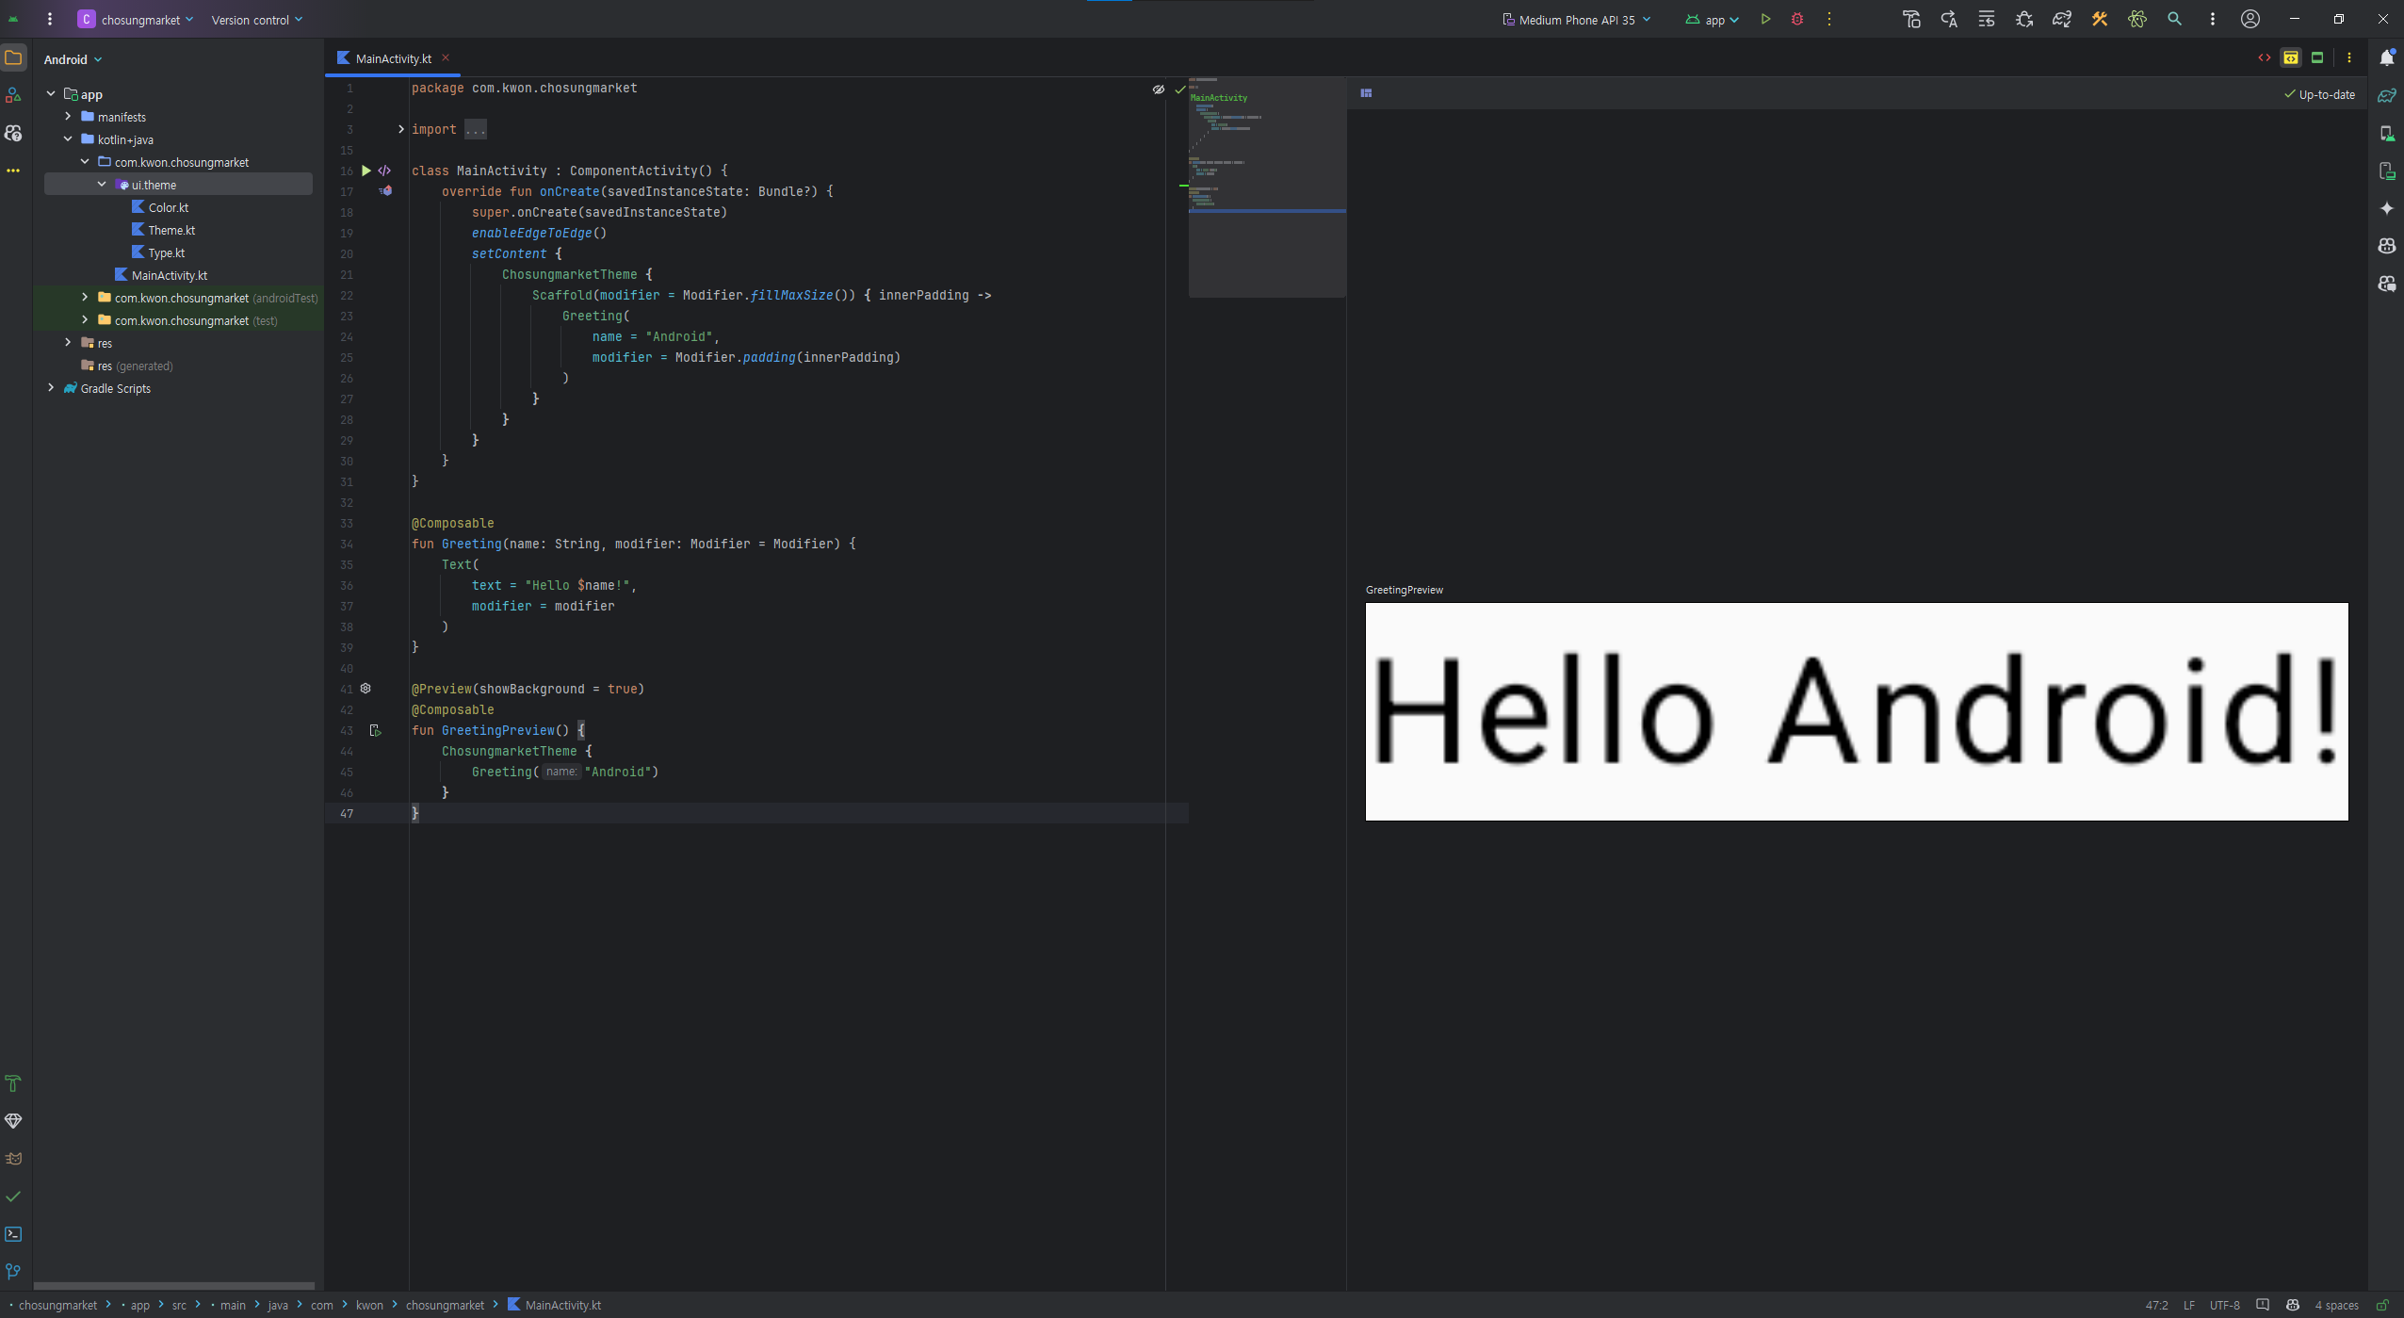
Task: Open the Git branch tool window
Action: point(13,1272)
